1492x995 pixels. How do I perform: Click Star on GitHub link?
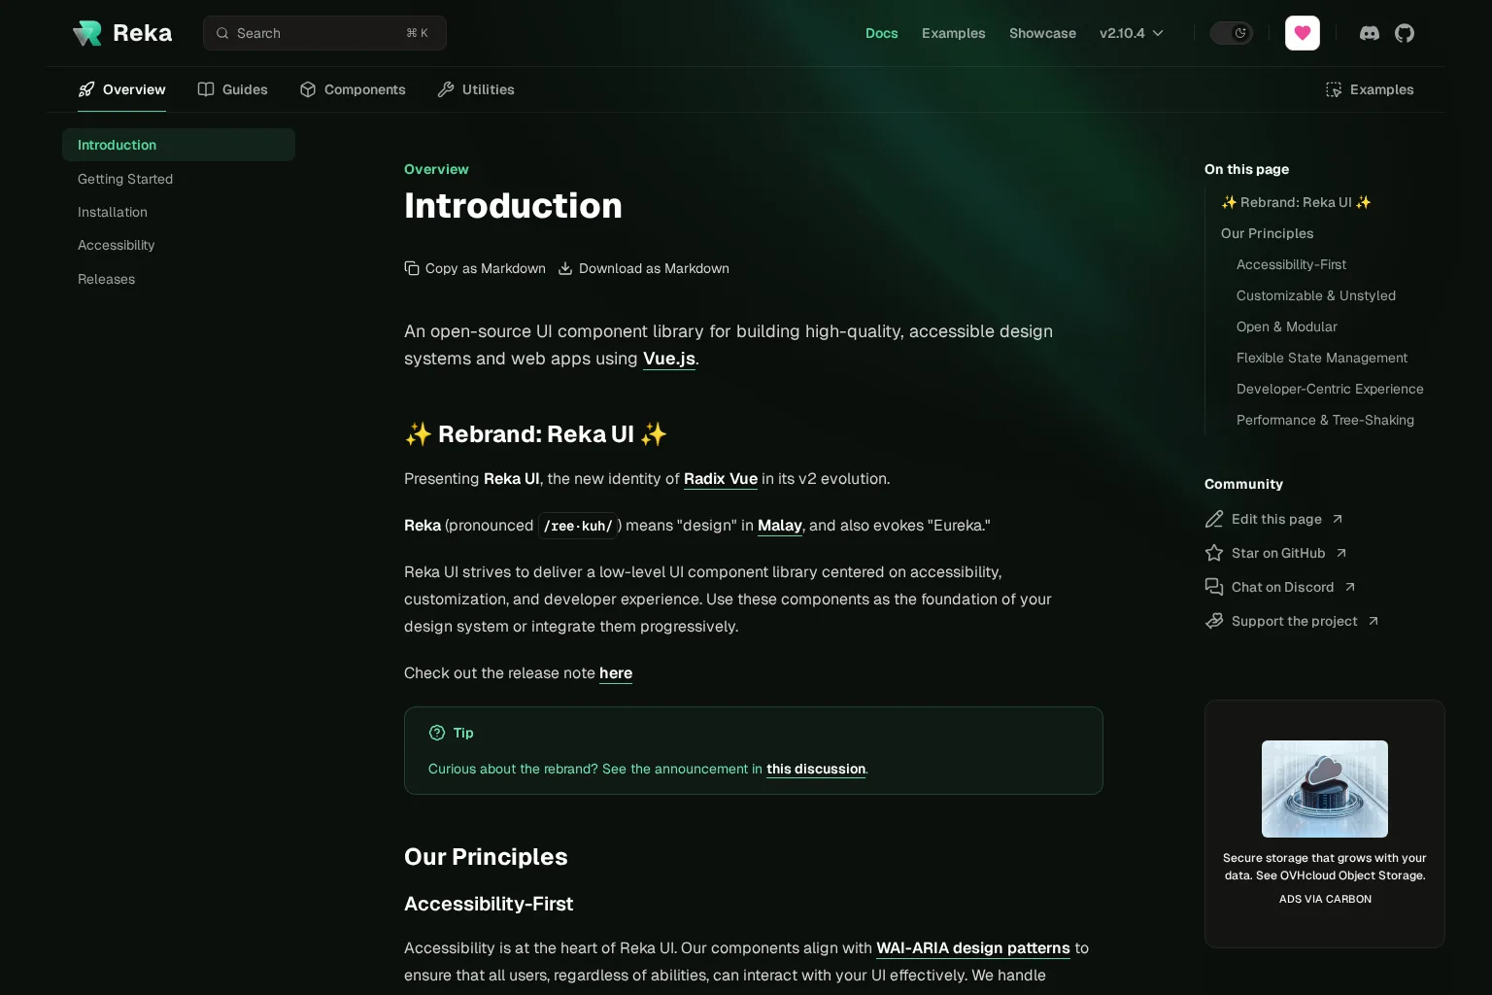(x=1276, y=553)
